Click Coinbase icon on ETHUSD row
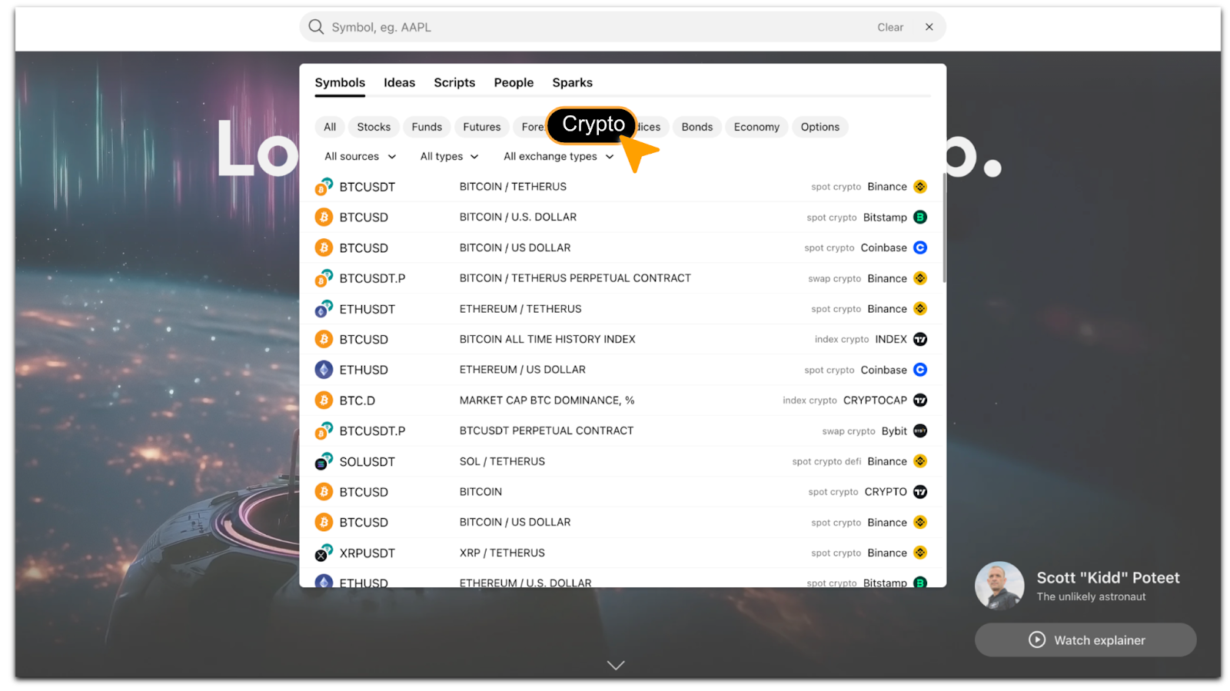The width and height of the screenshot is (1230, 691). pos(919,370)
